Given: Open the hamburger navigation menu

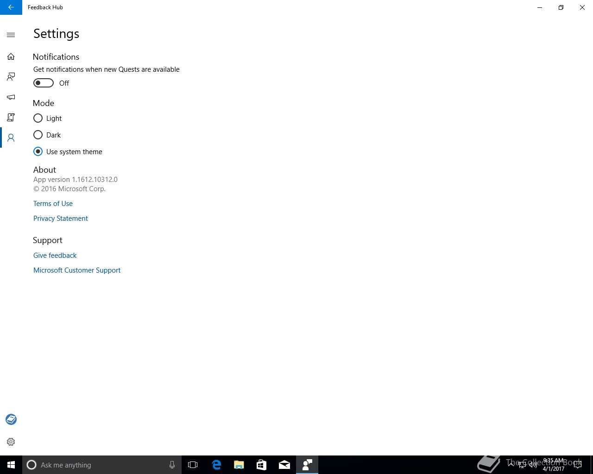Looking at the screenshot, I should click(11, 35).
